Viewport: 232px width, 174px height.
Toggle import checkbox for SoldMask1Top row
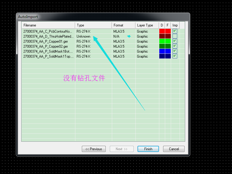coord(175,56)
